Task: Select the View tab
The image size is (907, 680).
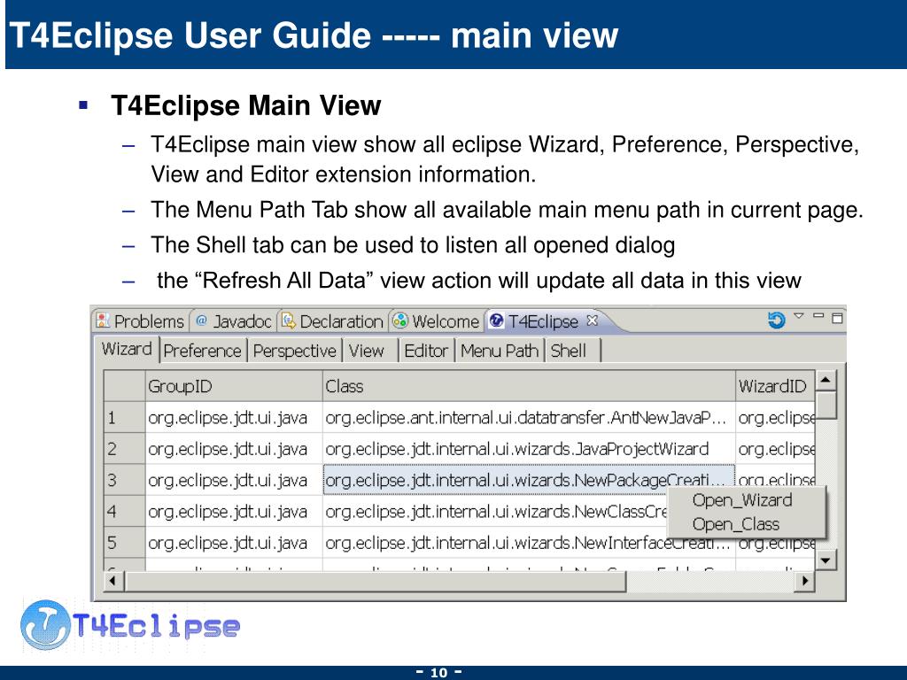Action: pyautogui.click(x=370, y=351)
